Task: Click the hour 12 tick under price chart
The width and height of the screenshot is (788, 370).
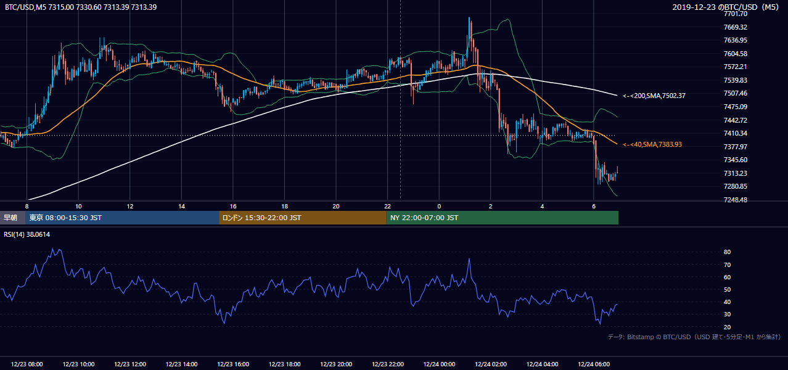Action: coord(130,206)
